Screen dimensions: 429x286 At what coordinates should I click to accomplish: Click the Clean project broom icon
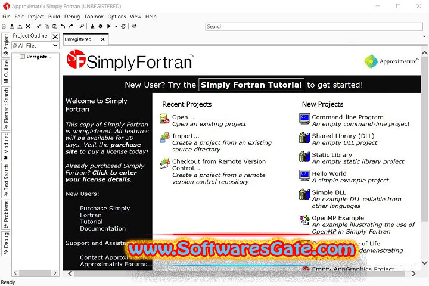(x=92, y=26)
